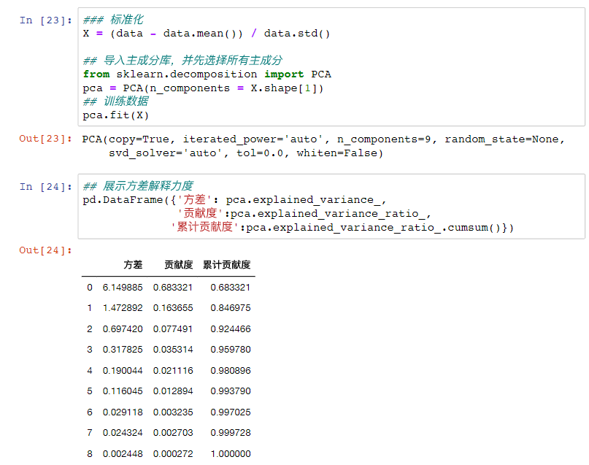The width and height of the screenshot is (589, 465).
Task: Click the cell value 0.021116
Action: (173, 371)
